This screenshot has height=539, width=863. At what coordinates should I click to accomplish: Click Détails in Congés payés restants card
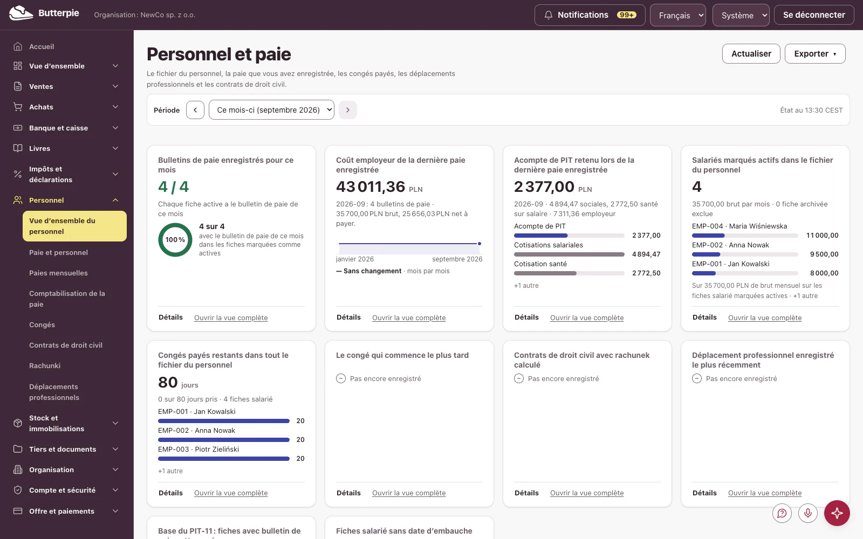[170, 493]
